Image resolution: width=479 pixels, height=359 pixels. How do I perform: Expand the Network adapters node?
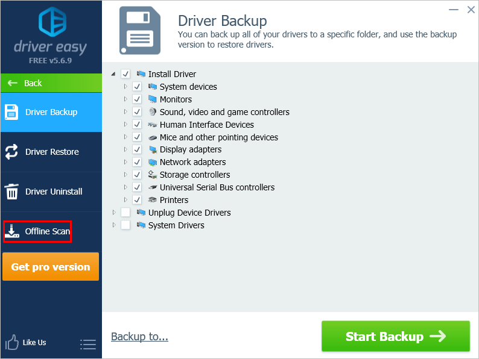pos(125,162)
